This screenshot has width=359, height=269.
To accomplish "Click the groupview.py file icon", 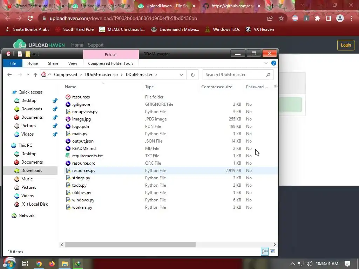I will pyautogui.click(x=68, y=112).
